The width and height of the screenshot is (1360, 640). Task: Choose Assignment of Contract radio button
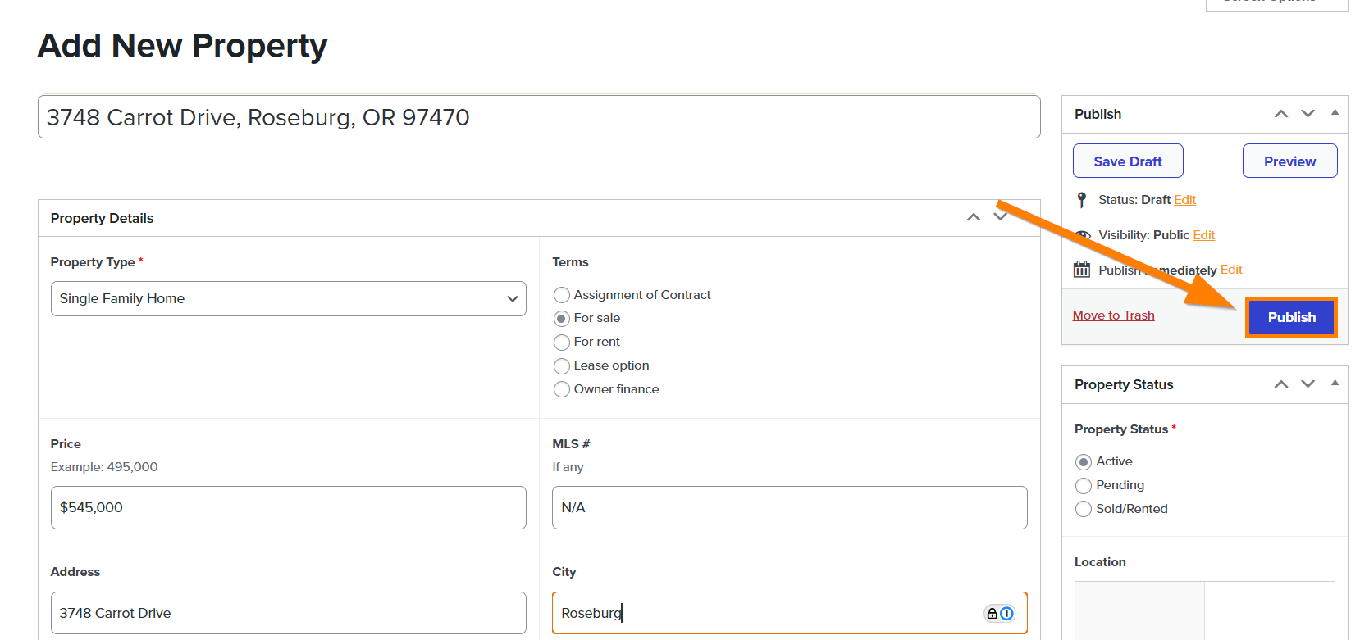point(562,295)
